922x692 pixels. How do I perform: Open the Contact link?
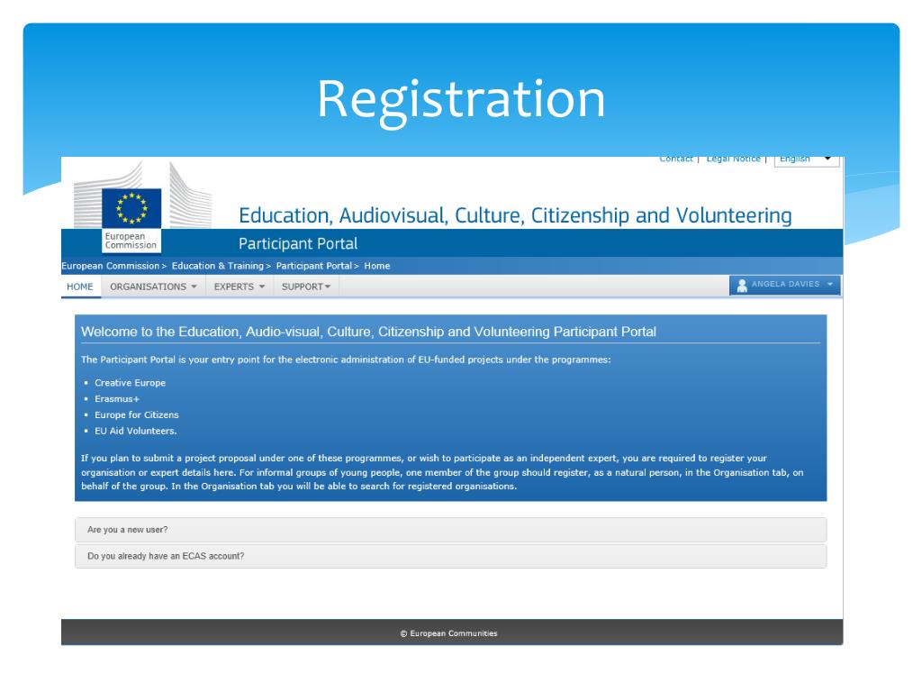675,159
